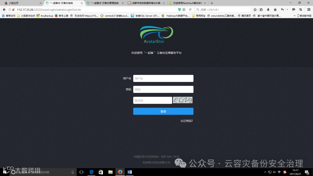Open the bookmarks list icon
313x176 pixels.
coord(261,10)
